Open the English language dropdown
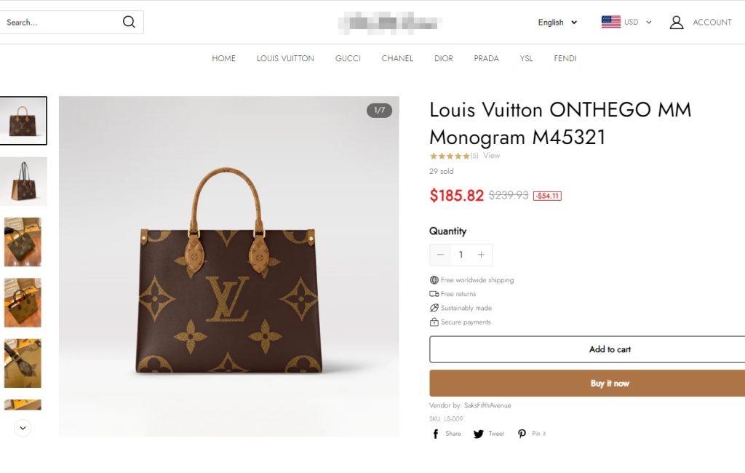The width and height of the screenshot is (745, 473). tap(557, 23)
